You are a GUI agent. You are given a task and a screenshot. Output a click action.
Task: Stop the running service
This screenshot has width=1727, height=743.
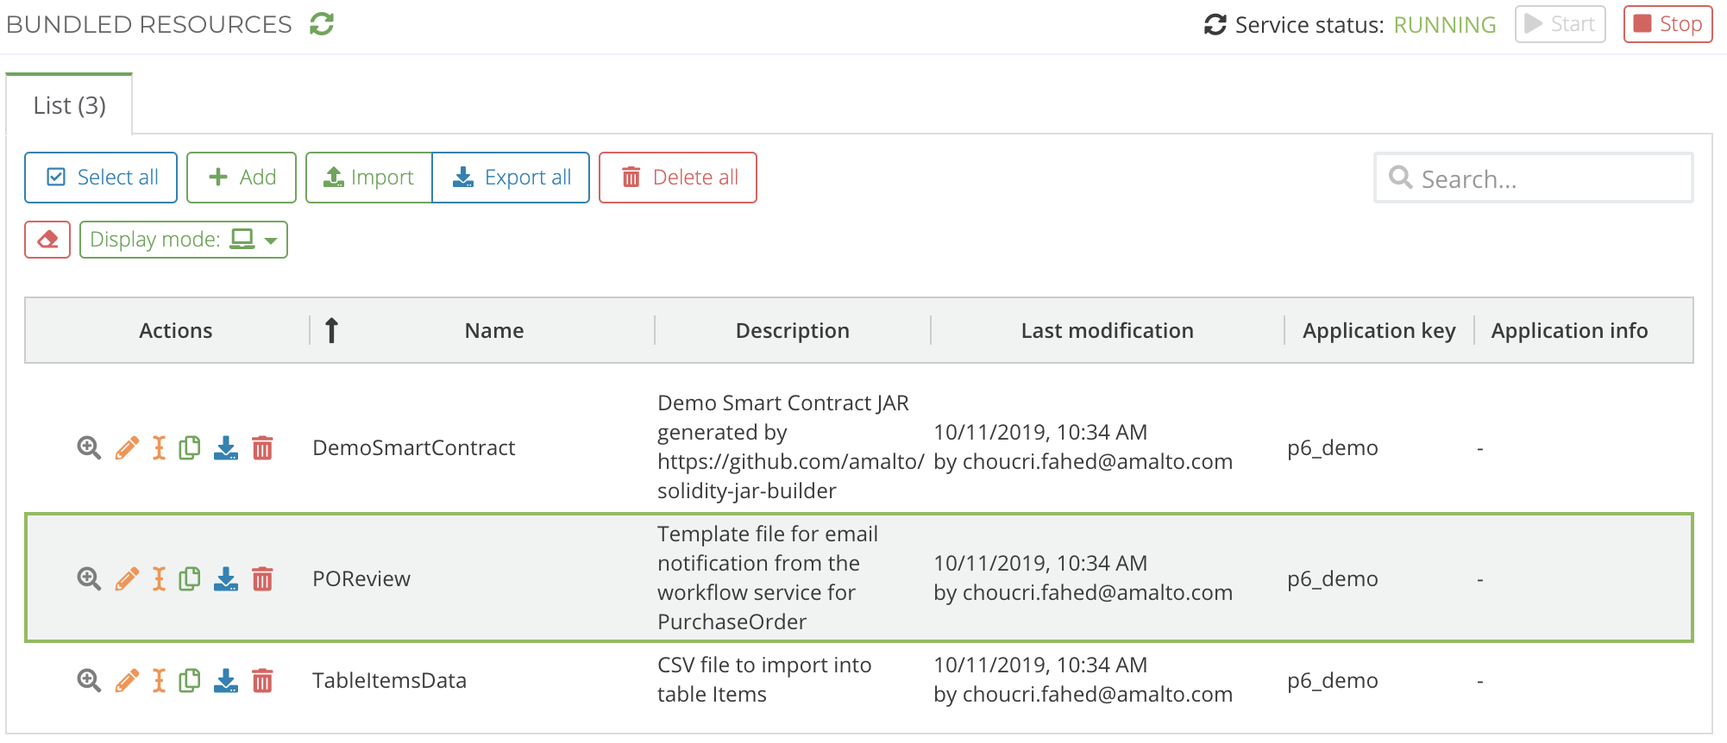[1667, 24]
